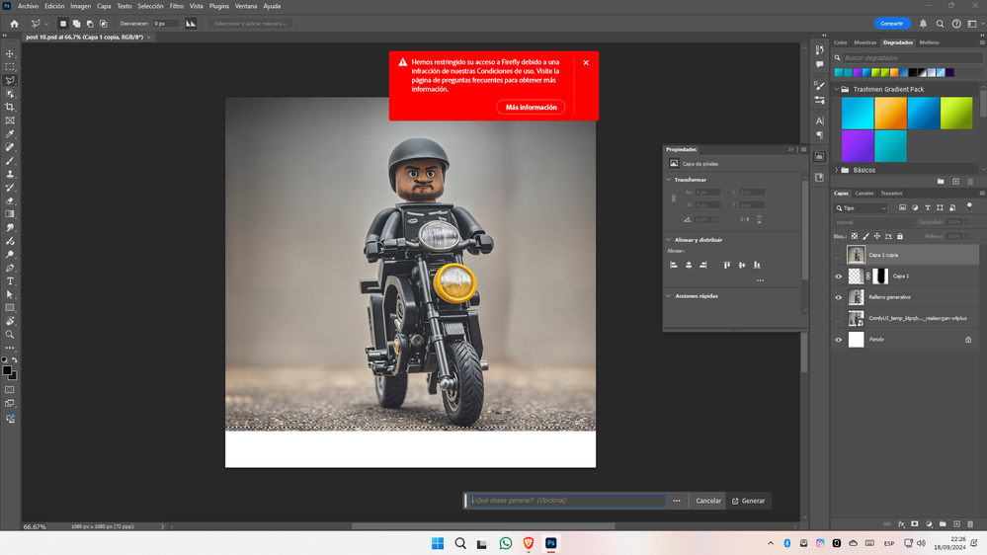The height and width of the screenshot is (555, 987).
Task: Select the Frame tool
Action: (x=10, y=120)
